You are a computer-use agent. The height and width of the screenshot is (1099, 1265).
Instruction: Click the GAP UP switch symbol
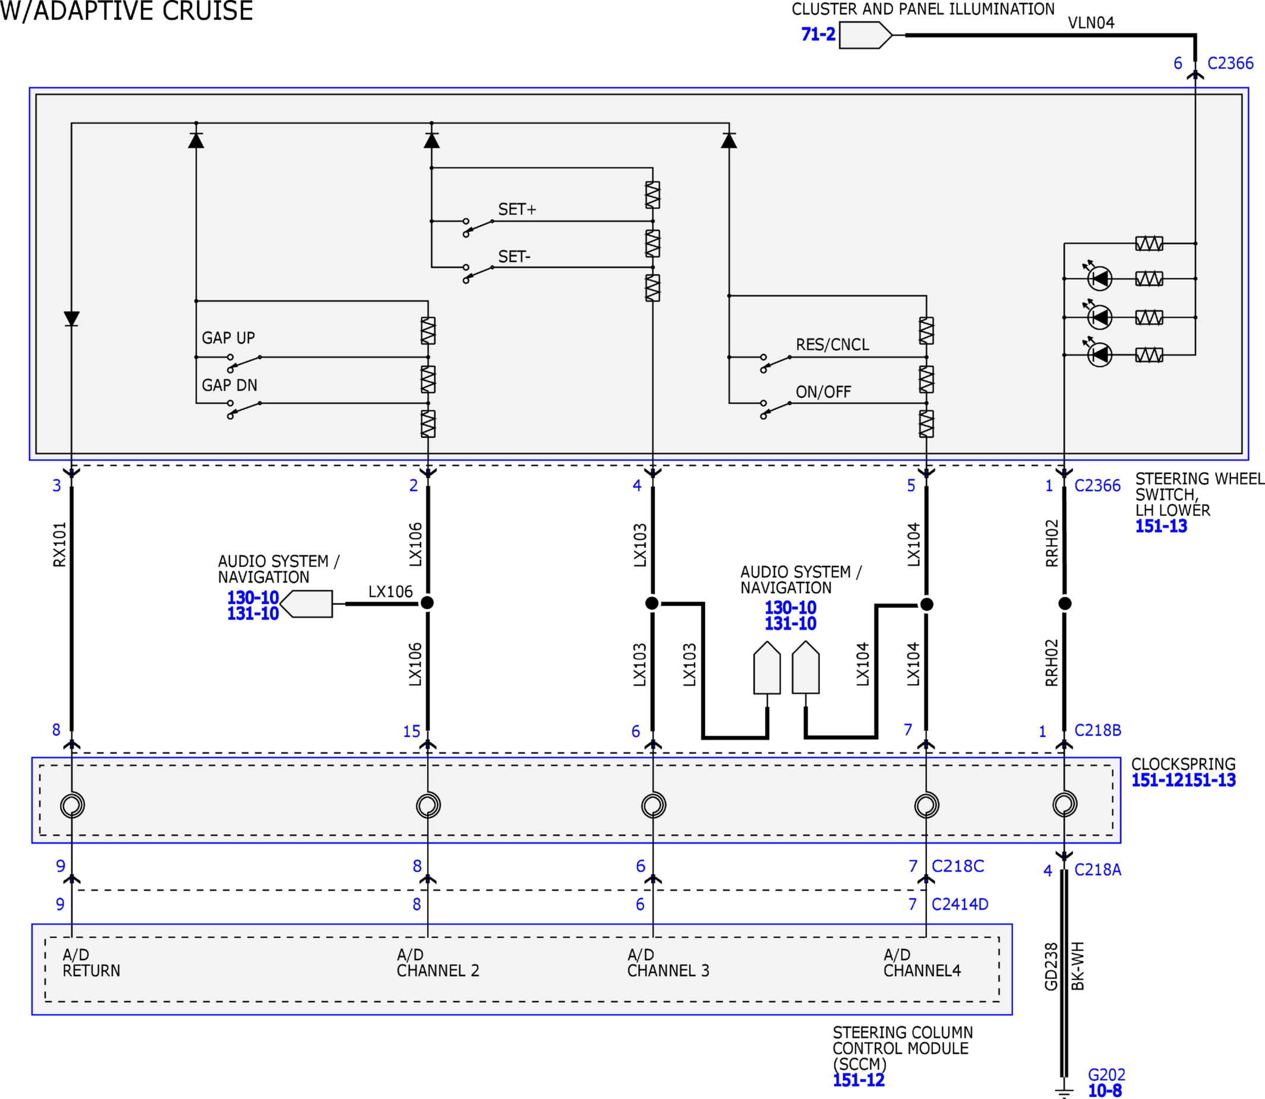click(x=245, y=363)
